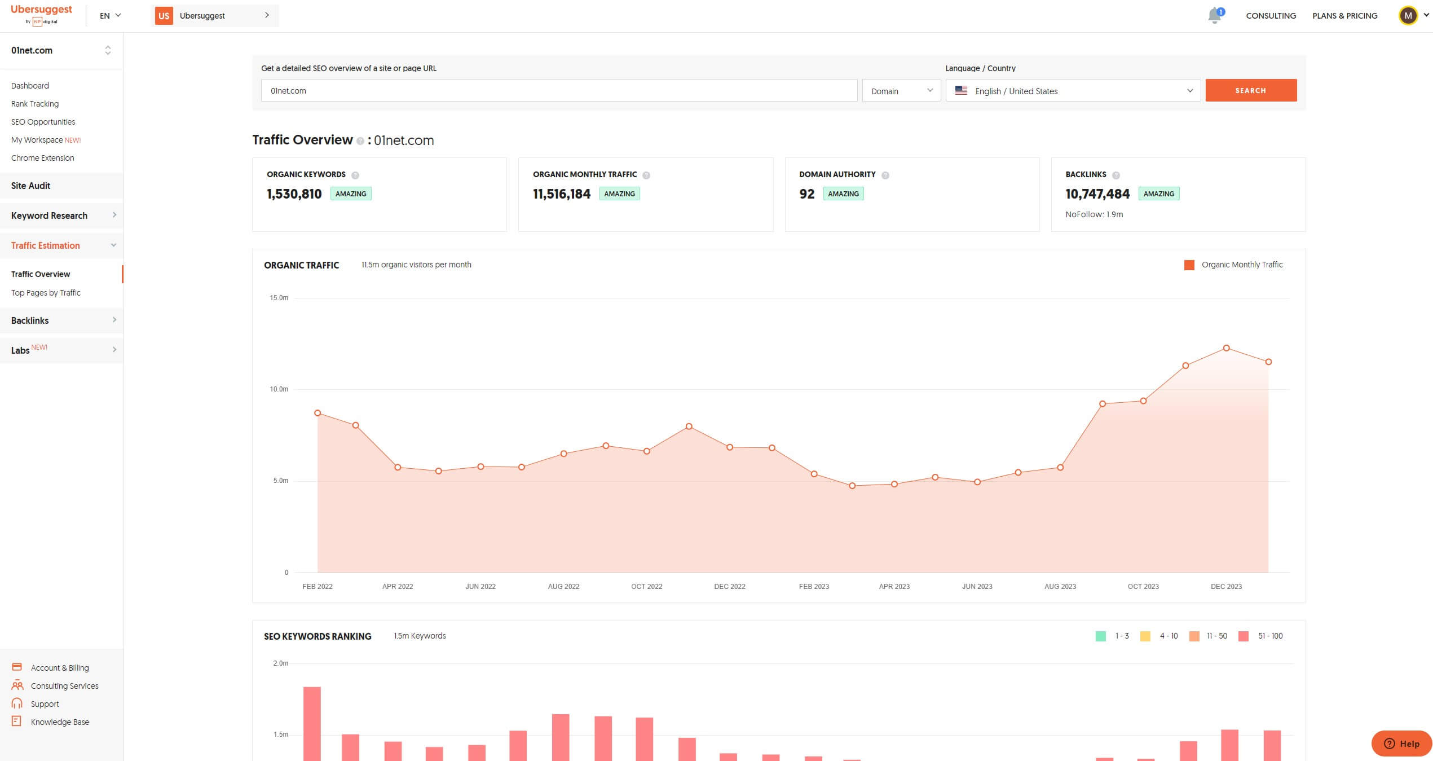1433x761 pixels.
Task: Click the 11,516,184 monthly traffic value
Action: coord(561,194)
